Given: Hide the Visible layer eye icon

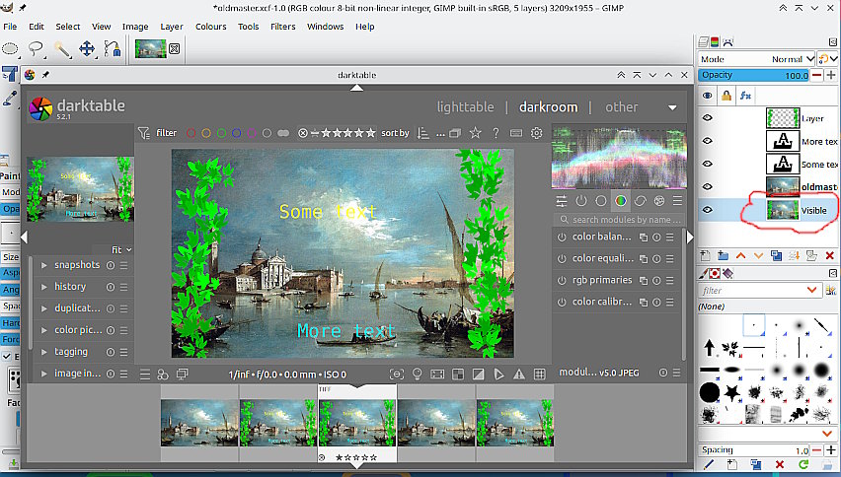Looking at the screenshot, I should (x=707, y=210).
